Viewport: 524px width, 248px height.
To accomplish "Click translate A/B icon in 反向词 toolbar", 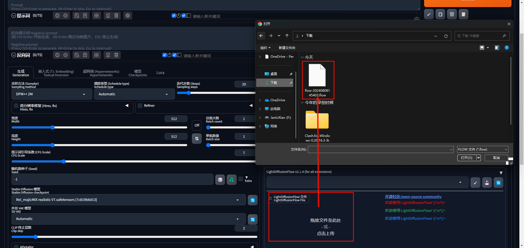I will tap(97, 55).
